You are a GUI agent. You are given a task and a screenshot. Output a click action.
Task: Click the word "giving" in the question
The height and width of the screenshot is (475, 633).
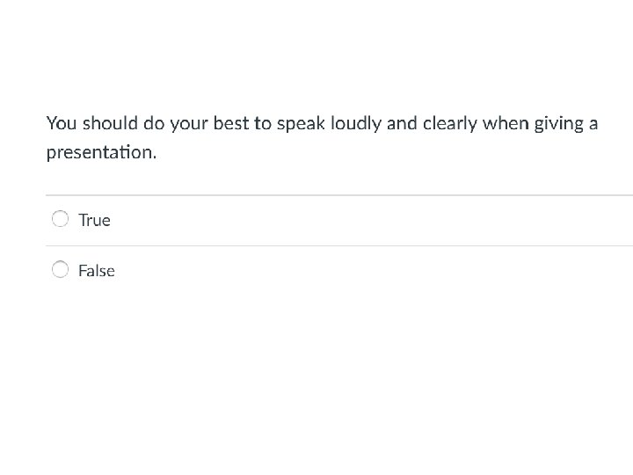click(558, 124)
